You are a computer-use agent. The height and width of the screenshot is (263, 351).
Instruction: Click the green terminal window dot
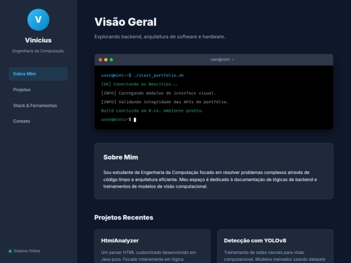pos(111,60)
